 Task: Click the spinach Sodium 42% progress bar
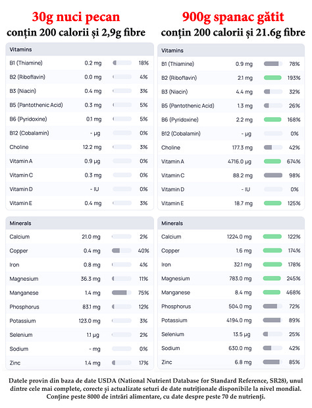pyautogui.click(x=273, y=348)
